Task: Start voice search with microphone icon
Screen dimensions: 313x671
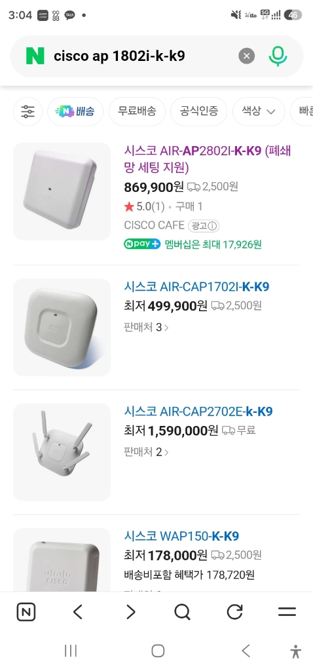Action: pos(278,56)
